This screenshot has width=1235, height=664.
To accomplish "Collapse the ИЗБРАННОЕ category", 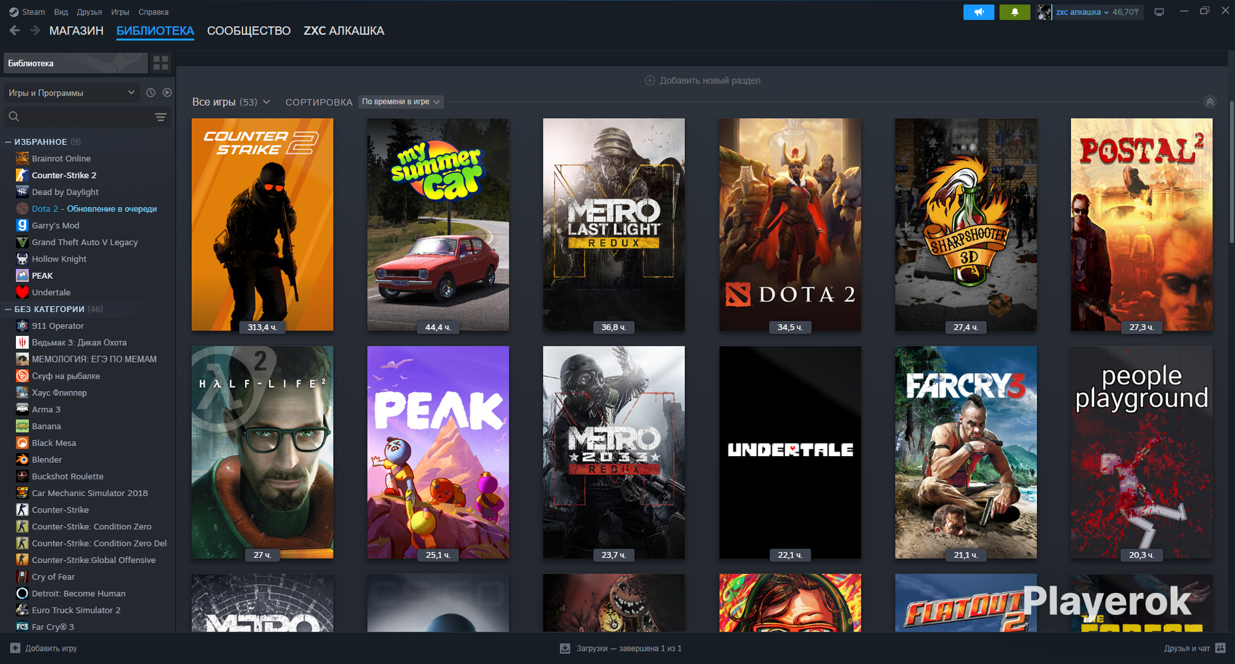I will click(9, 142).
